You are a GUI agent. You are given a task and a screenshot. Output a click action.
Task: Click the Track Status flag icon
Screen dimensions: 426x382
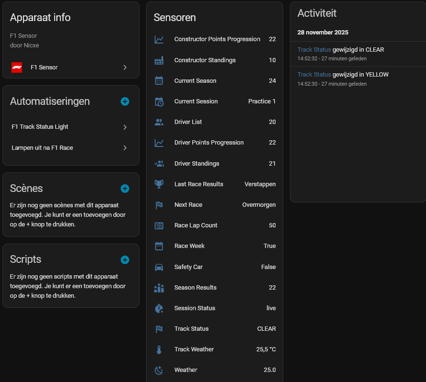(x=159, y=329)
